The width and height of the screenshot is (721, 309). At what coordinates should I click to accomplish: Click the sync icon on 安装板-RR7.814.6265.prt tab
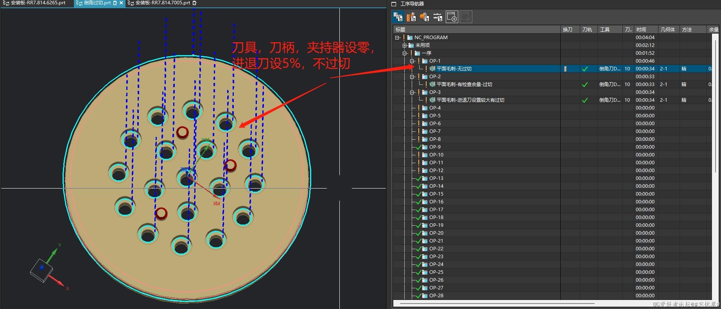6,3
